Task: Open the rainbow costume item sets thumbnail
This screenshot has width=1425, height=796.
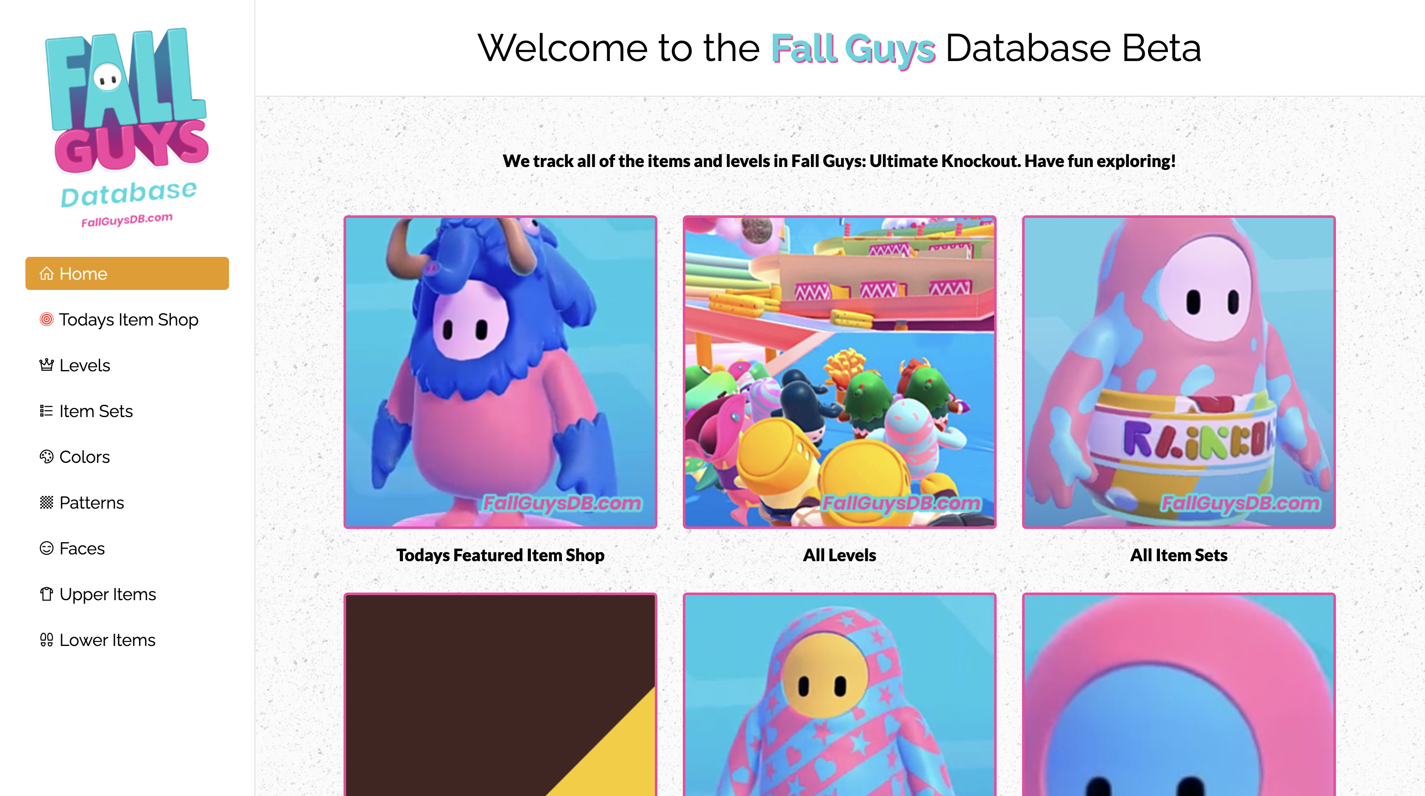Action: (x=1178, y=372)
